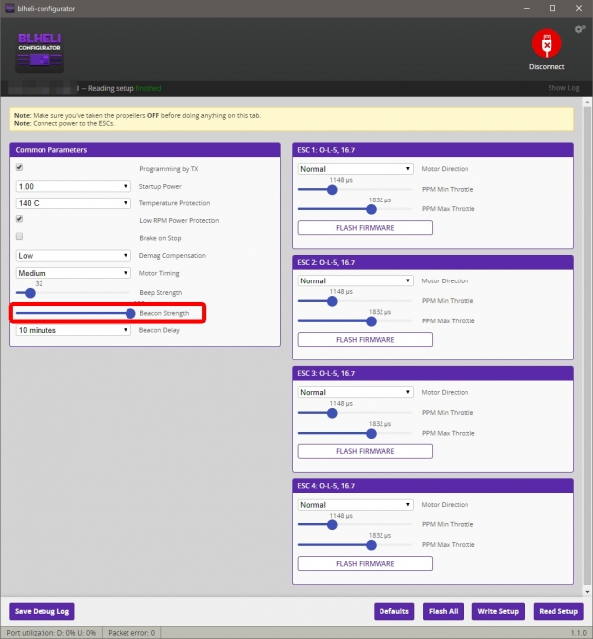Screen dimensions: 593x639
Task: Click the ESC 3: O-L-5, 16.7 header
Action: [433, 373]
